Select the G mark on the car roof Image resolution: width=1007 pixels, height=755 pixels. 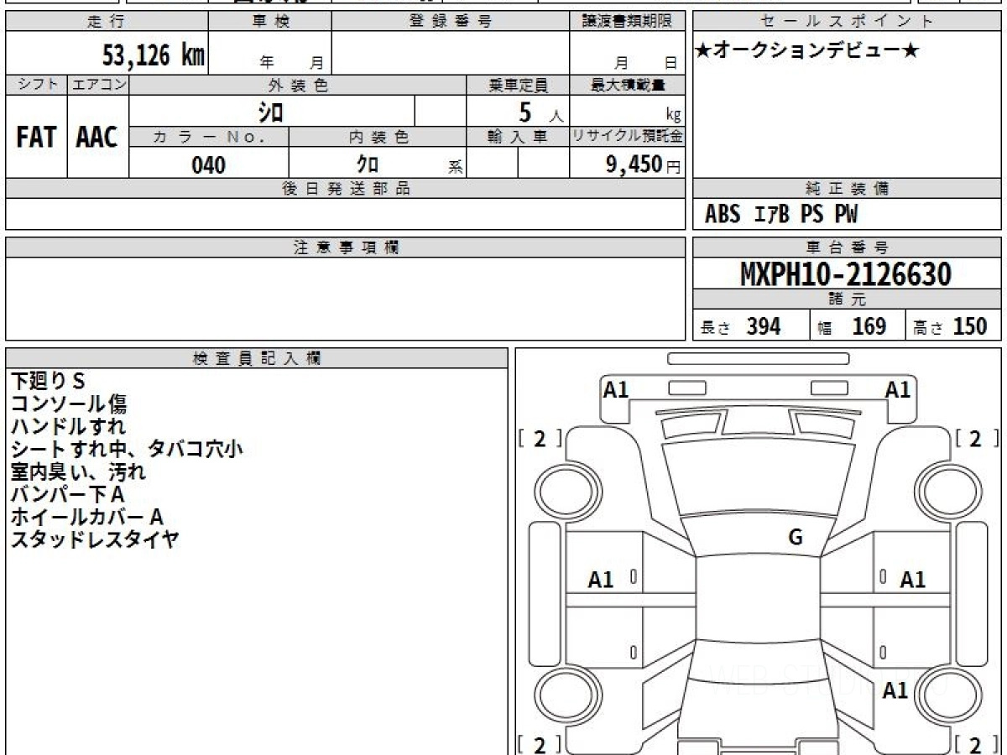coord(796,538)
